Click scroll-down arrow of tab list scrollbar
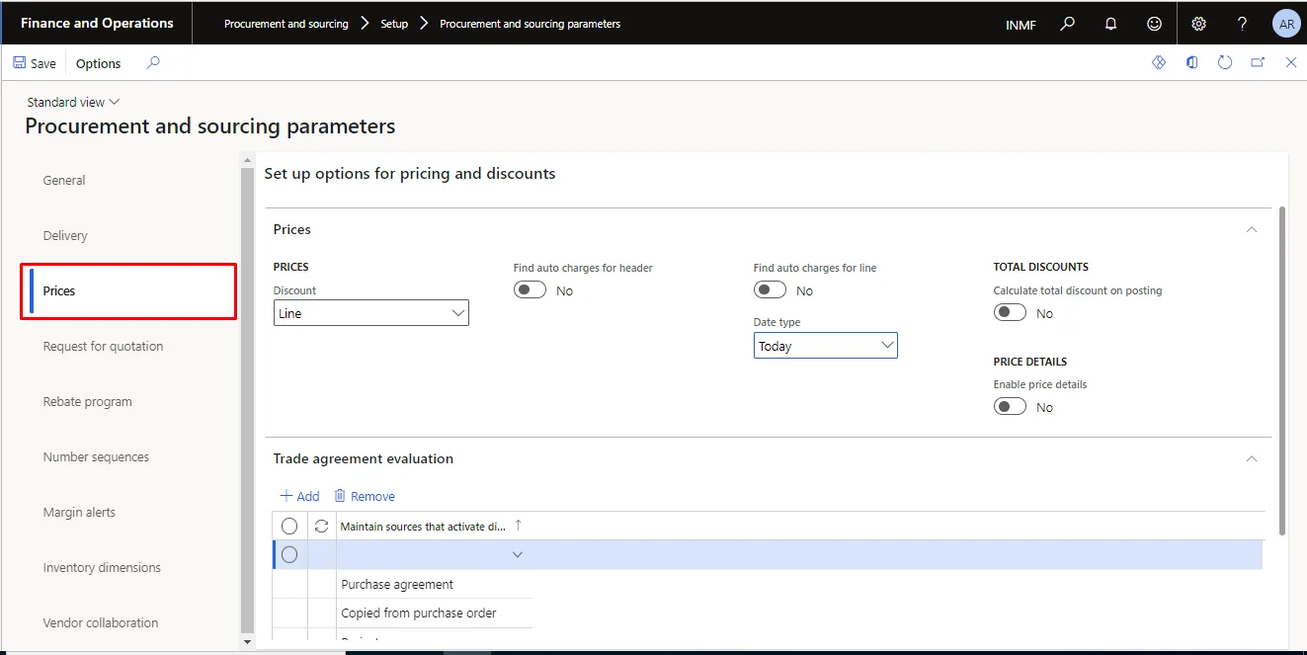This screenshot has width=1307, height=655. click(x=248, y=642)
